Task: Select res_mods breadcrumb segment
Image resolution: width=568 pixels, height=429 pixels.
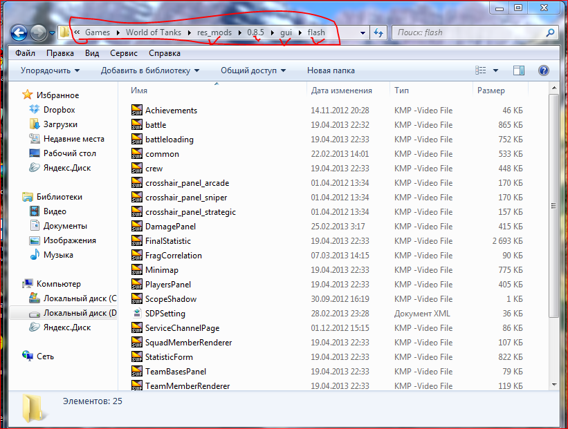Action: [214, 32]
